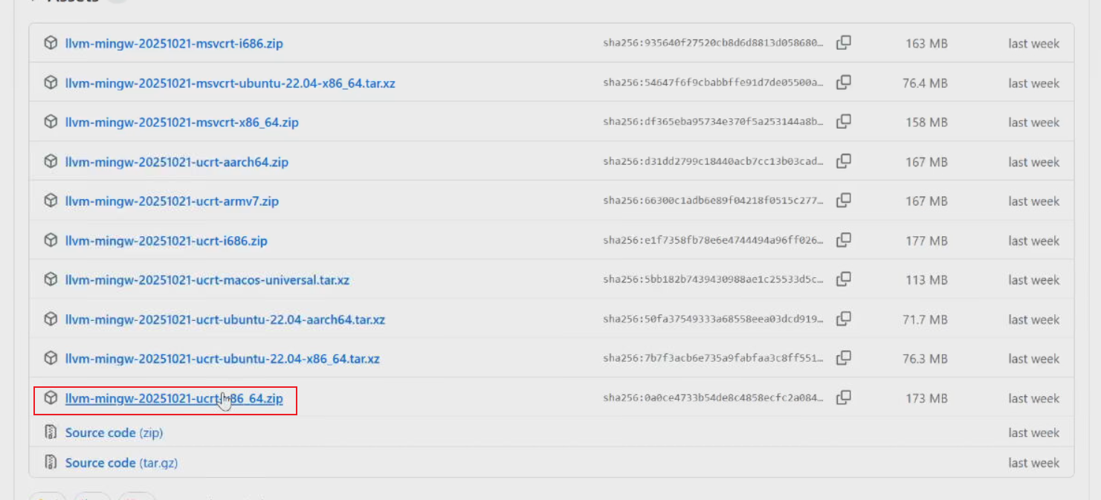Click the sha256 hash text for ucrt-i686.zip
The width and height of the screenshot is (1101, 500).
713,241
